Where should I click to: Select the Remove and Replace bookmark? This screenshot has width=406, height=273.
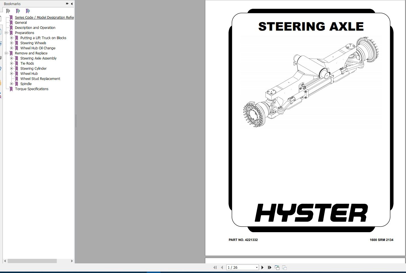click(x=31, y=53)
